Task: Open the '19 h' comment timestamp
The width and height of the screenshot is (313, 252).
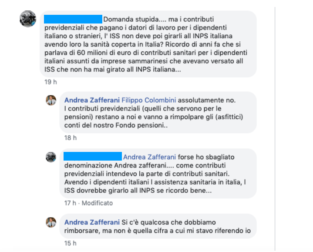Action: pos(50,82)
